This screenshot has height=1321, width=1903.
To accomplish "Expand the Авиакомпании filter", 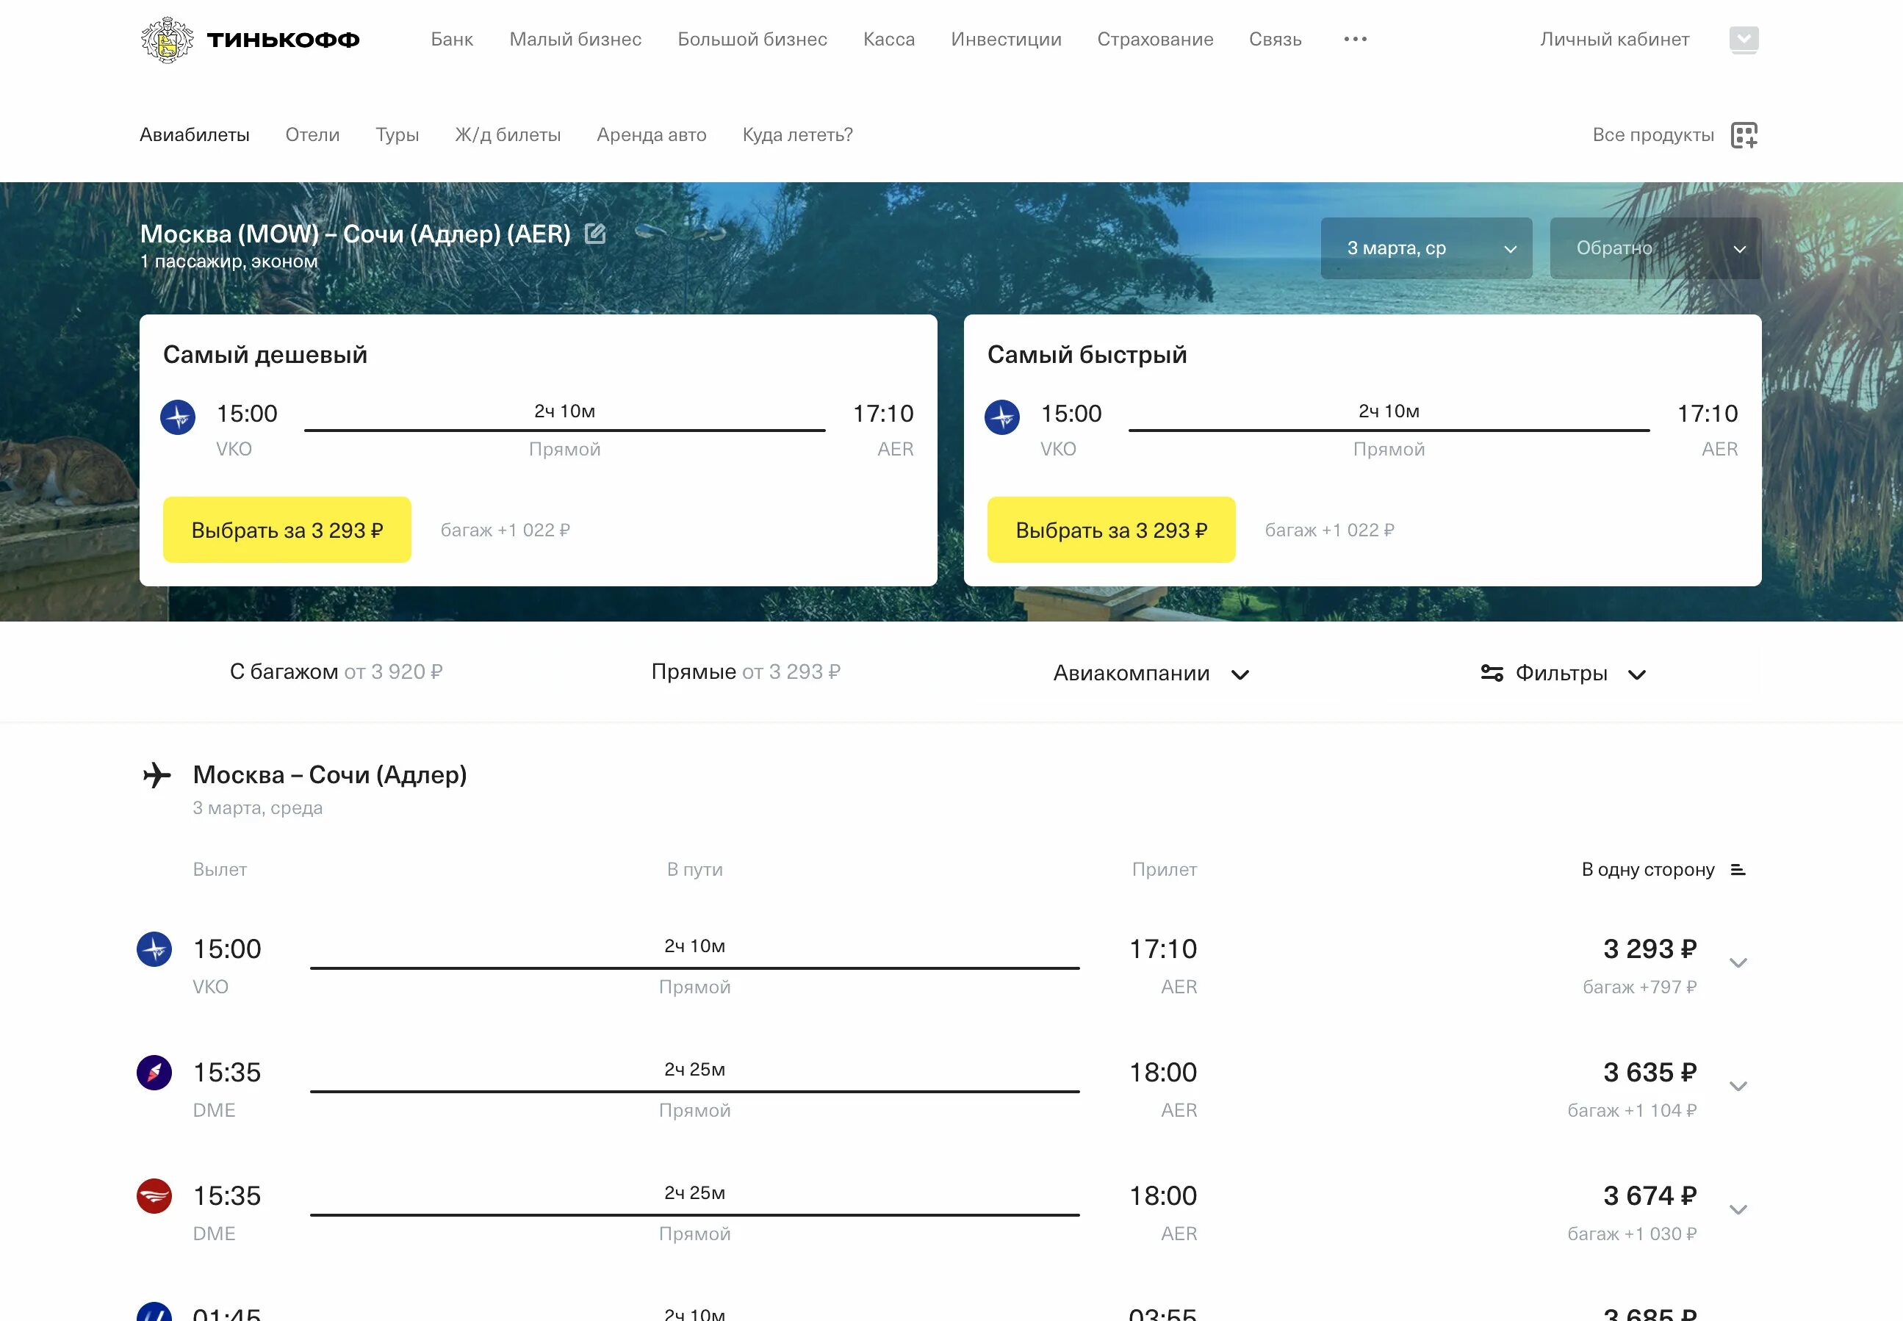I will coord(1151,674).
